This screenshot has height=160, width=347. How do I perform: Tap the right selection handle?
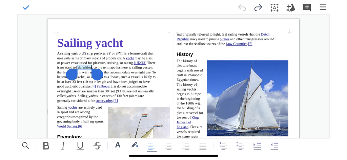97,74
